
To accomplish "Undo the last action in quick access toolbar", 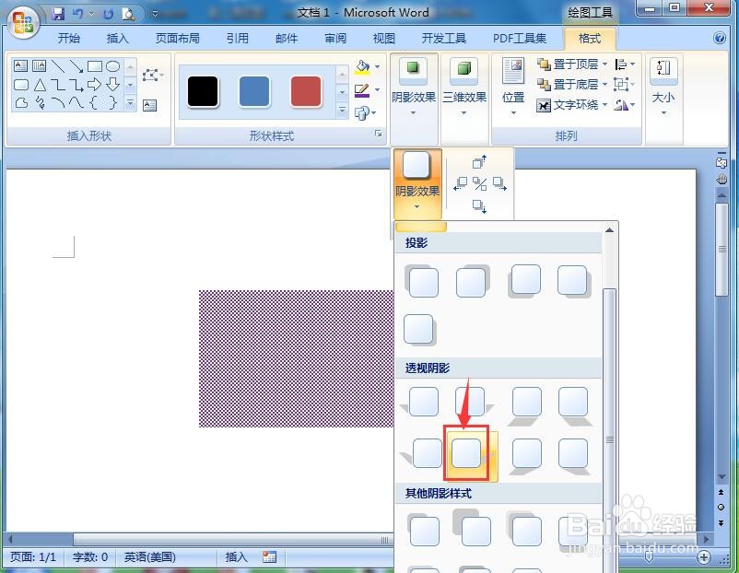I will [78, 14].
